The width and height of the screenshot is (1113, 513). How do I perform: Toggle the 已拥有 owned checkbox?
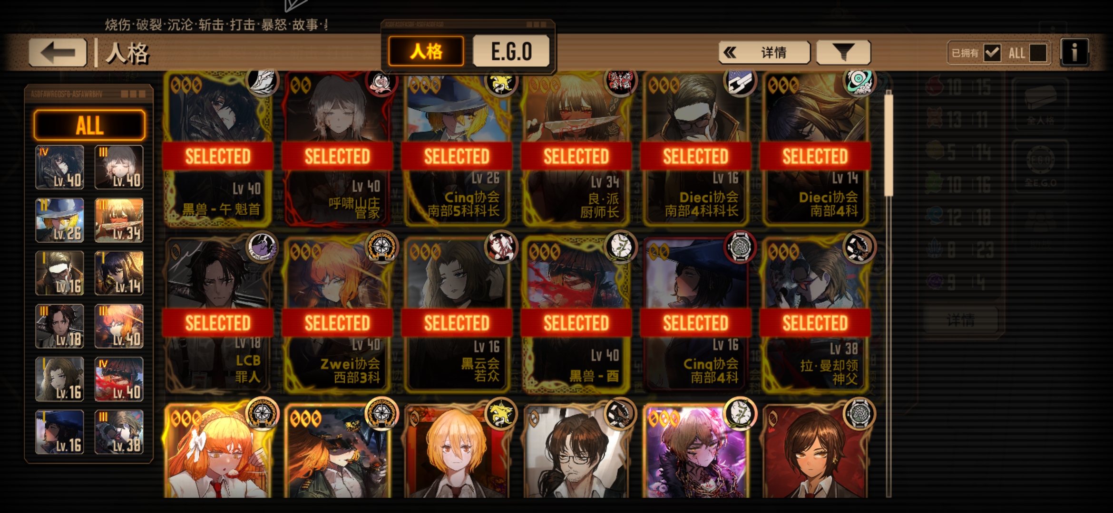click(992, 53)
